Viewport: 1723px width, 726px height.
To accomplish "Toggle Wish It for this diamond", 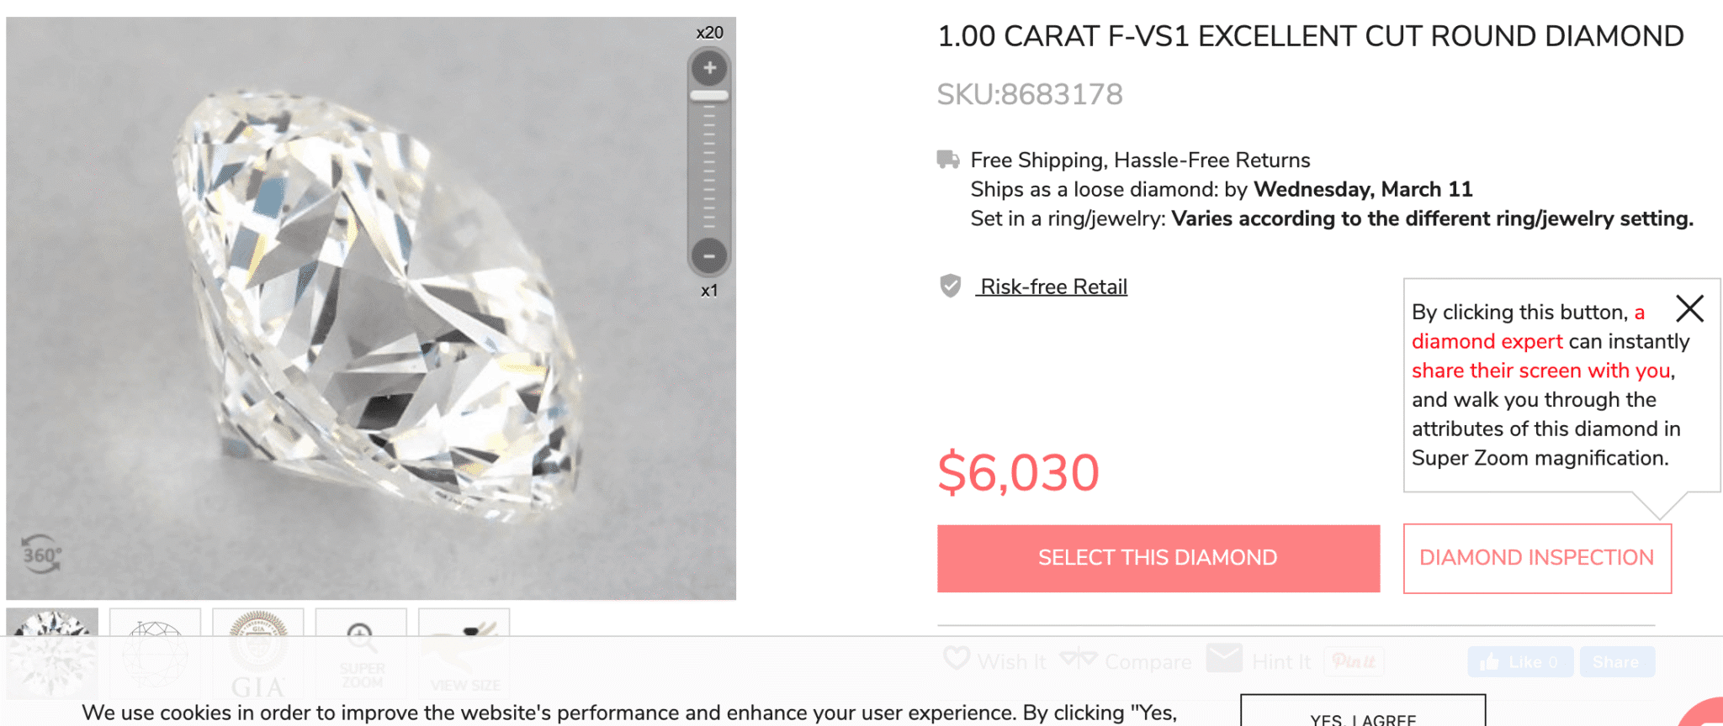I will 957,660.
